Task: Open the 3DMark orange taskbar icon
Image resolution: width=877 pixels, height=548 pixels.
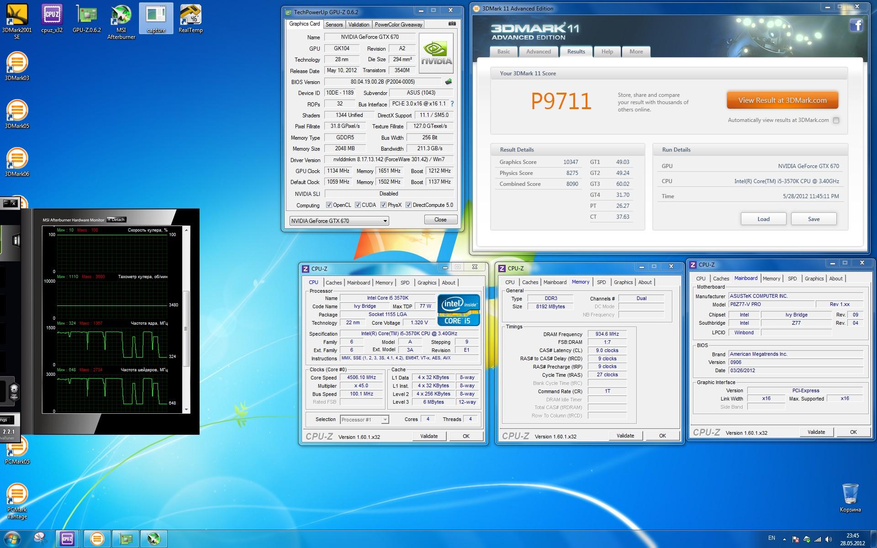Action: [x=97, y=539]
